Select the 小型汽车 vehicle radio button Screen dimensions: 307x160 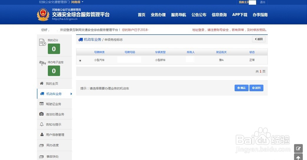[x=80, y=60]
